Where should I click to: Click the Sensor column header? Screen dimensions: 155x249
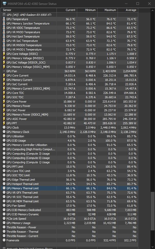tap(29, 10)
